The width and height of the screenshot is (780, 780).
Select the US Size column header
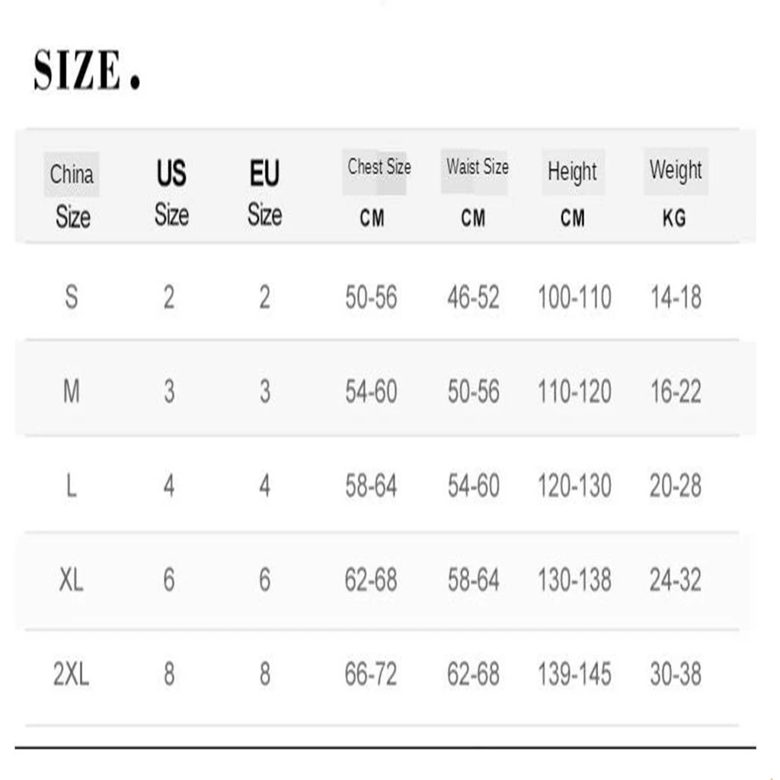point(171,193)
